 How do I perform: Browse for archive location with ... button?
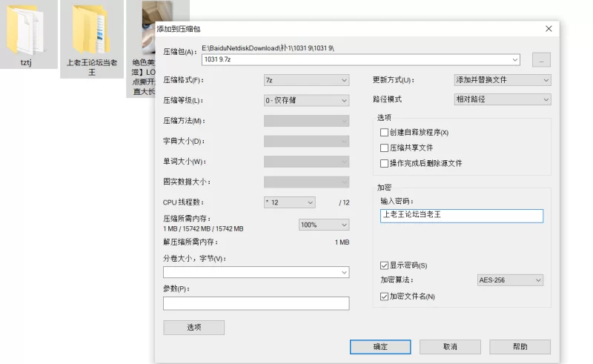point(541,60)
